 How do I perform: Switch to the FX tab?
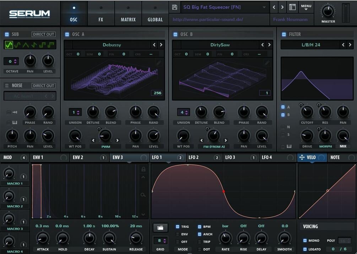tap(101, 13)
